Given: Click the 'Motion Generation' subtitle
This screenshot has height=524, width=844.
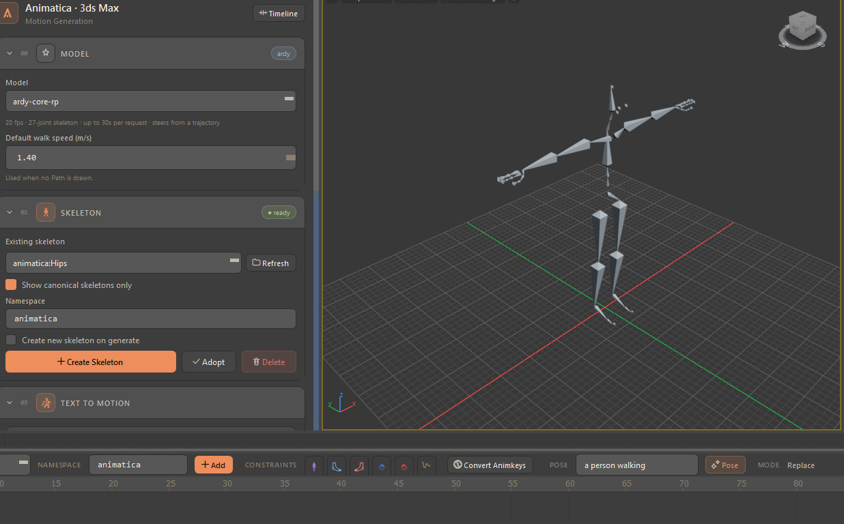Looking at the screenshot, I should coord(59,21).
